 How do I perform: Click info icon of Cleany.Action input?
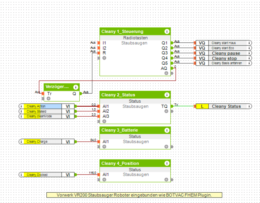[21, 106]
